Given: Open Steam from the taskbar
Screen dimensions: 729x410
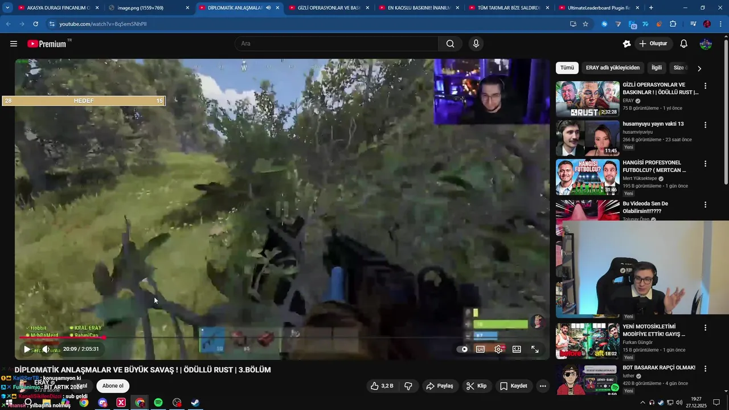Looking at the screenshot, I should (x=195, y=403).
